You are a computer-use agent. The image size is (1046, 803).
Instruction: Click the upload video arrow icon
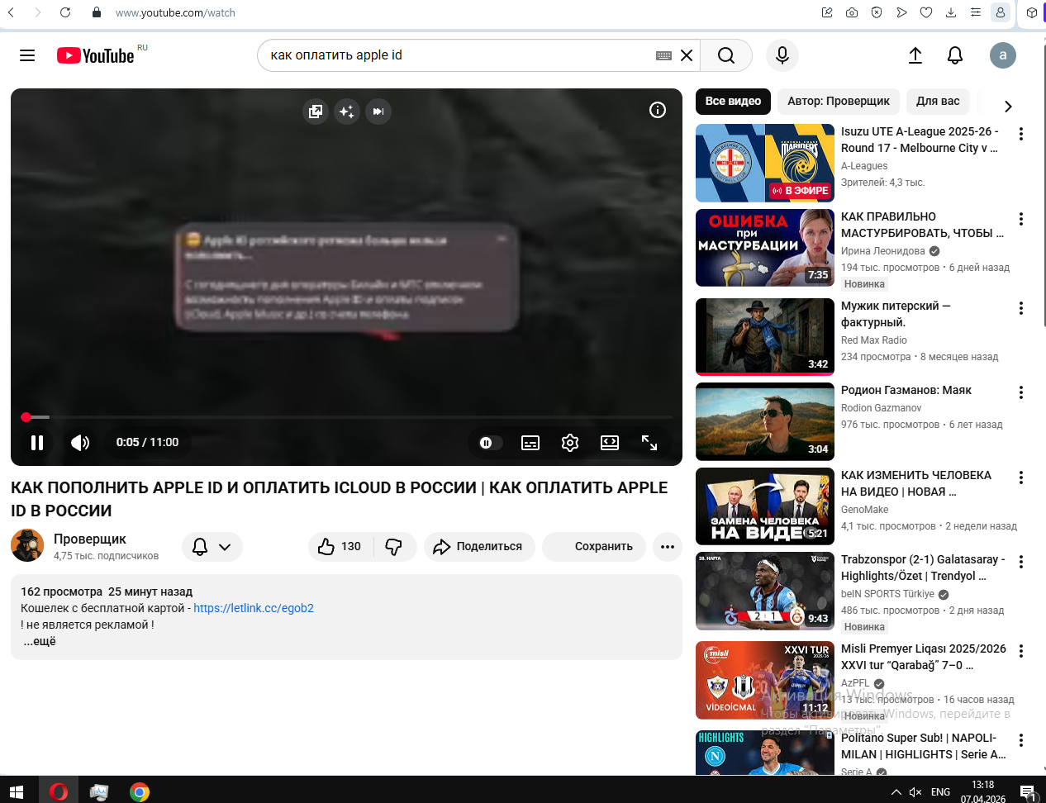click(915, 55)
